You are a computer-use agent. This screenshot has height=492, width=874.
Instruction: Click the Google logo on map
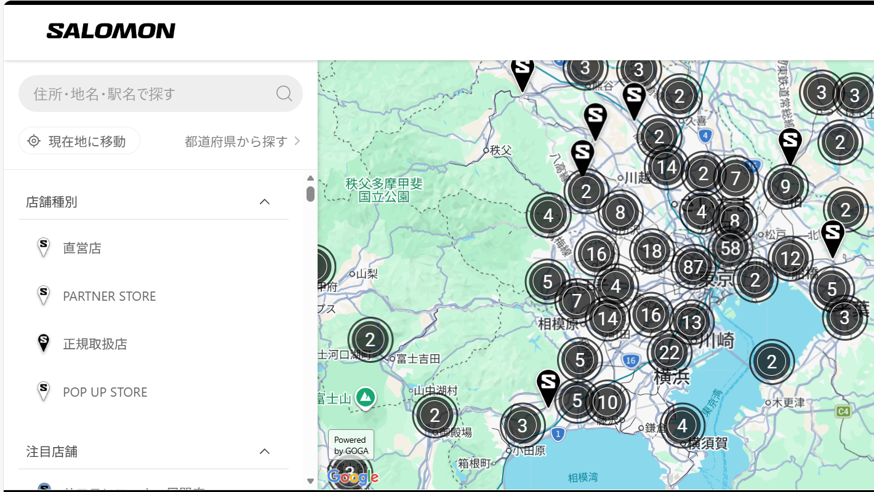click(x=352, y=477)
